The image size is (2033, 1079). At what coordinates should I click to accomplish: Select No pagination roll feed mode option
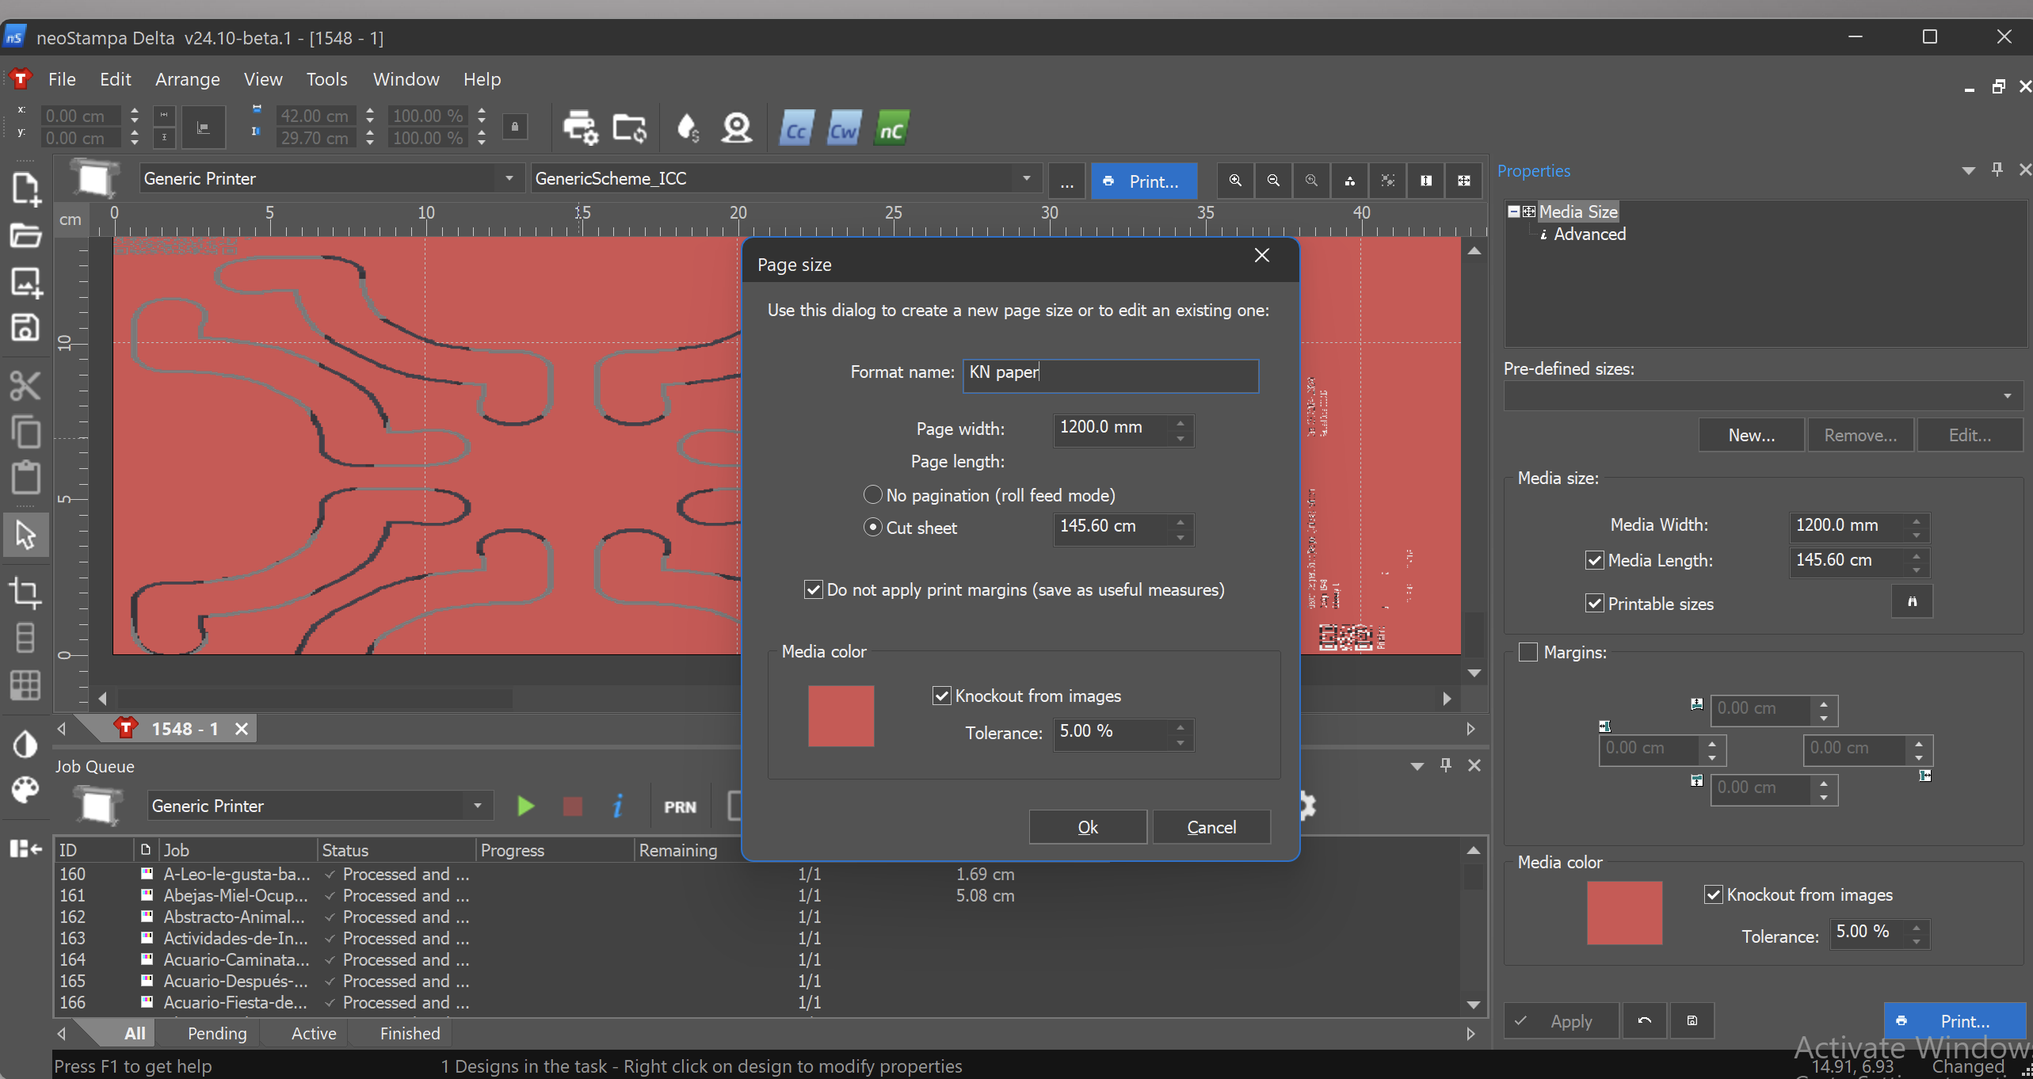872,495
